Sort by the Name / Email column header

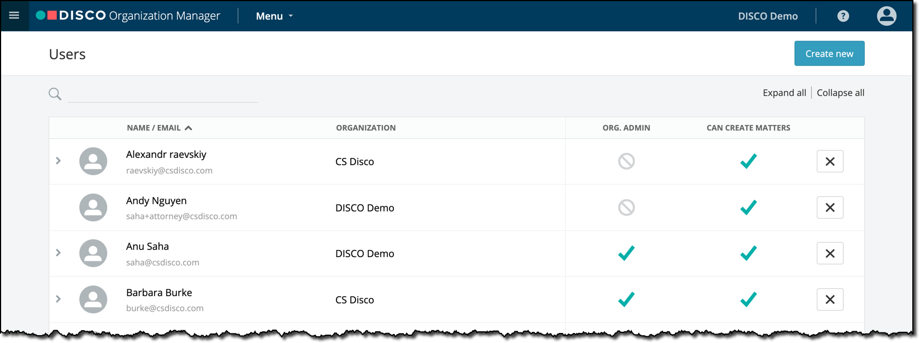(159, 128)
